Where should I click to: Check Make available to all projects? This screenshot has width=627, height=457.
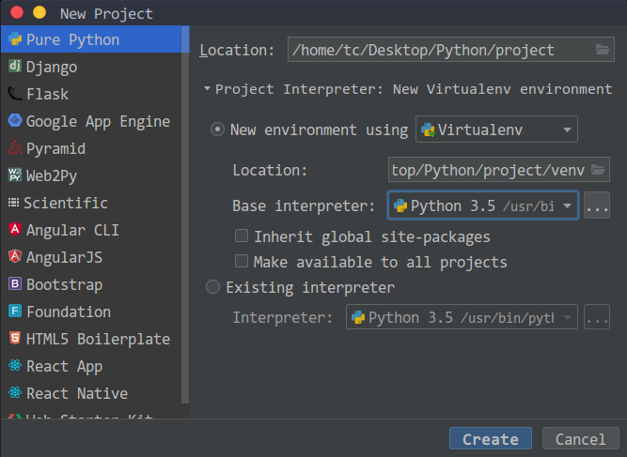click(242, 262)
